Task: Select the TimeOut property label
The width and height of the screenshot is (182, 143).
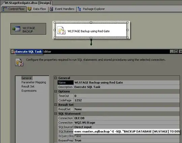Action: (66, 96)
